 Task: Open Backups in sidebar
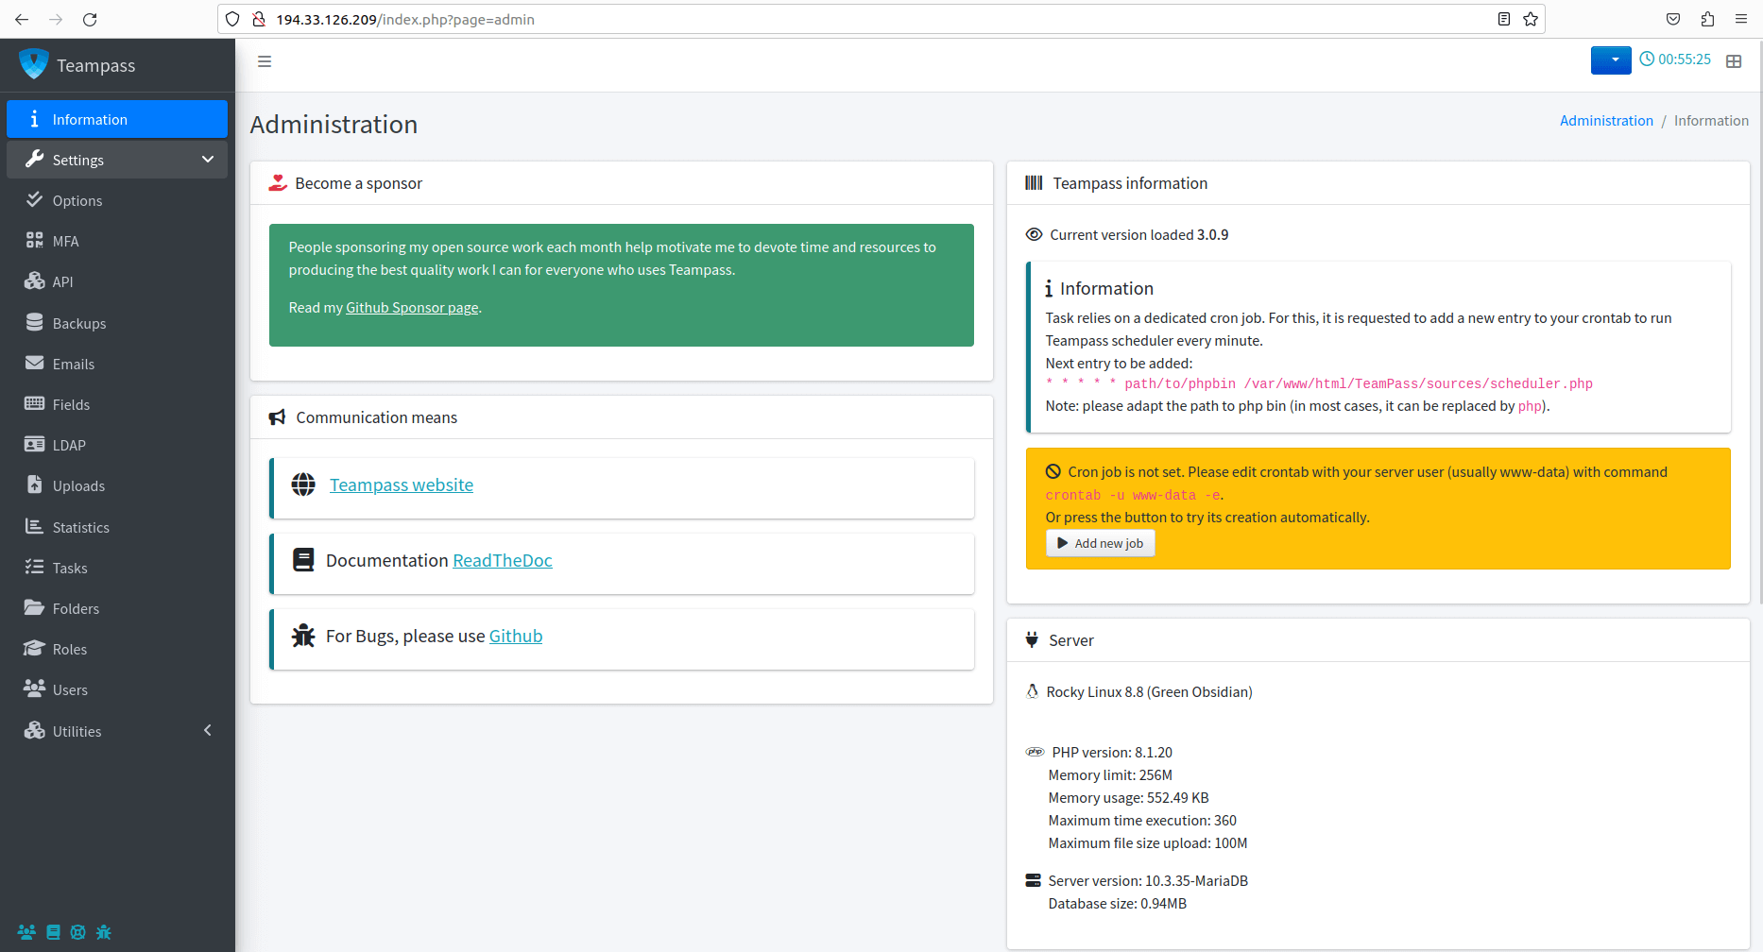tap(78, 324)
